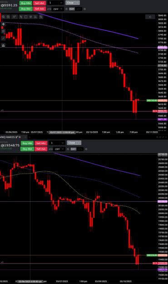Select GTC time-in-force in lower panel
This screenshot has width=168, height=284.
click(80, 149)
